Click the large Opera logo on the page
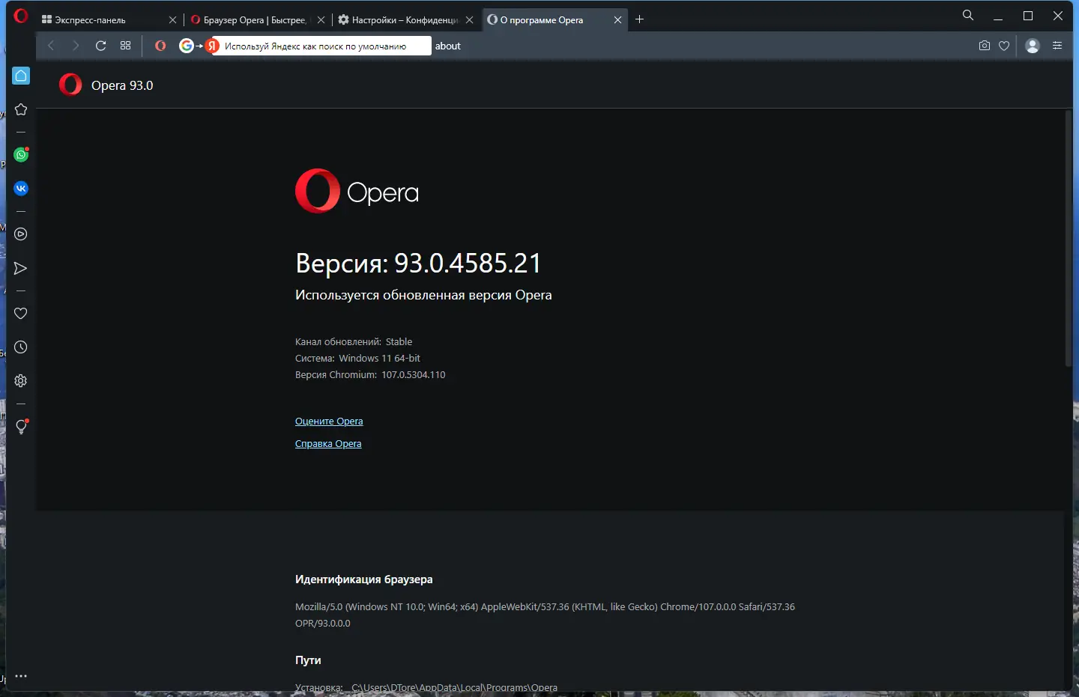This screenshot has height=697, width=1079. pos(357,191)
